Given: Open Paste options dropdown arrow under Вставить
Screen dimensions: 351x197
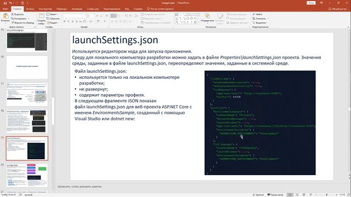Looking at the screenshot, I should point(5,23).
